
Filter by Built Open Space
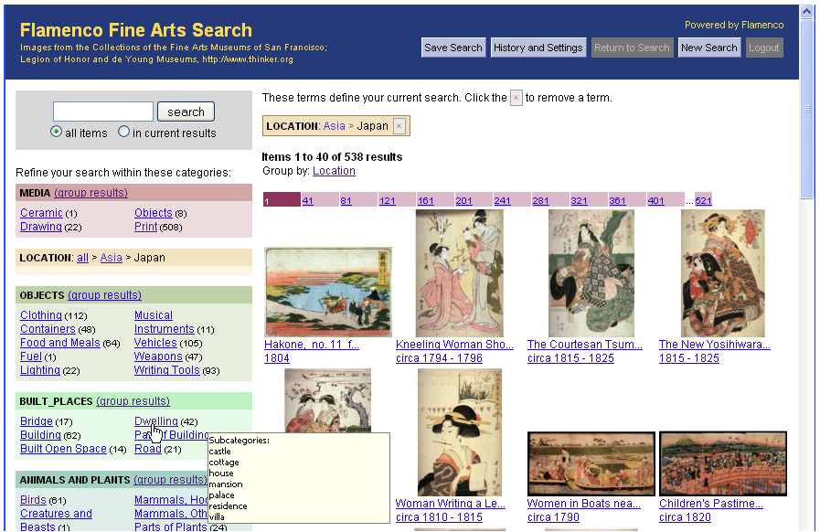63,449
